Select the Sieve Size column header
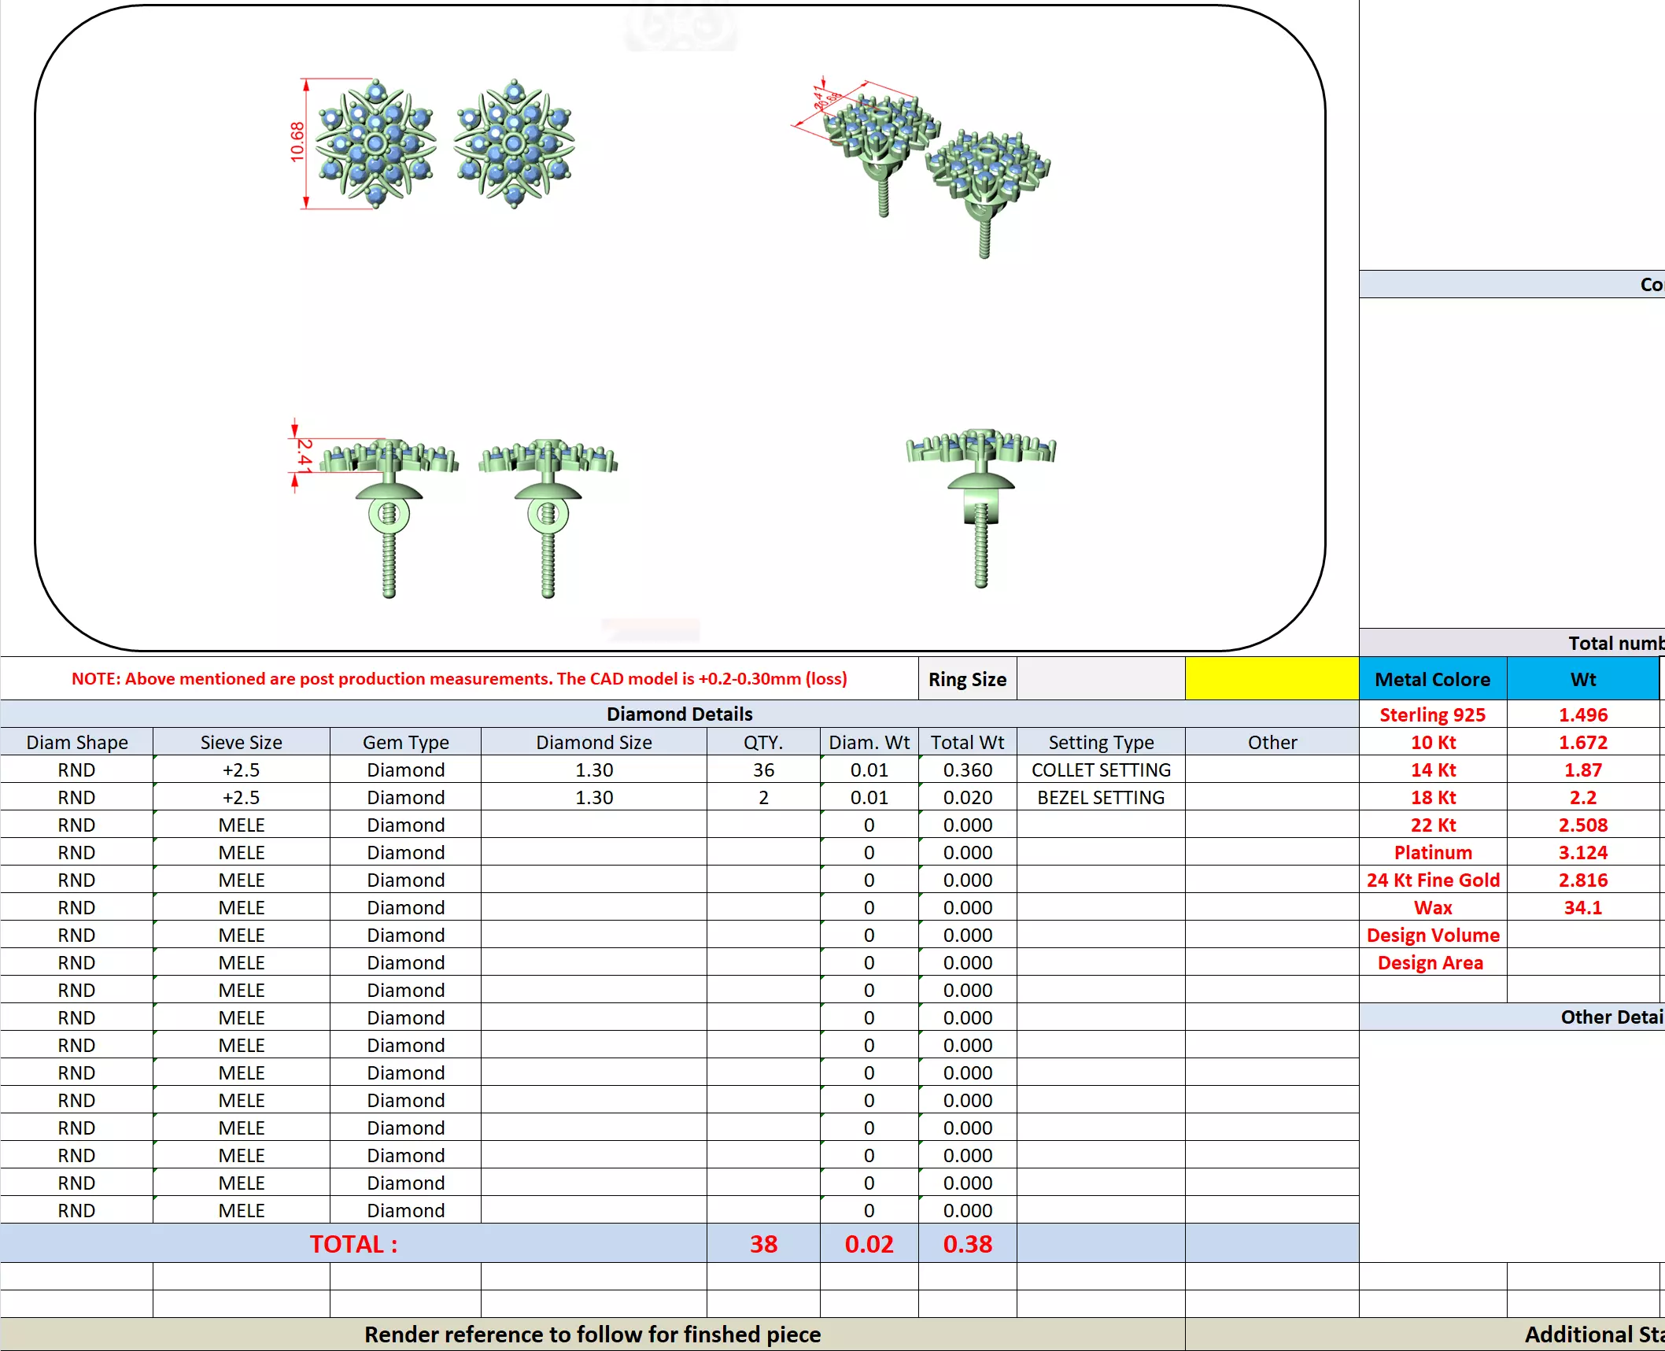 (241, 742)
